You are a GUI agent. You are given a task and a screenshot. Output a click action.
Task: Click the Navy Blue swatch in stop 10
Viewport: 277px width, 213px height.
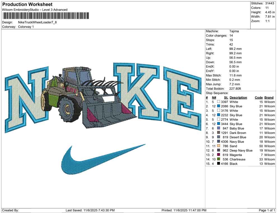pyautogui.click(x=218, y=142)
